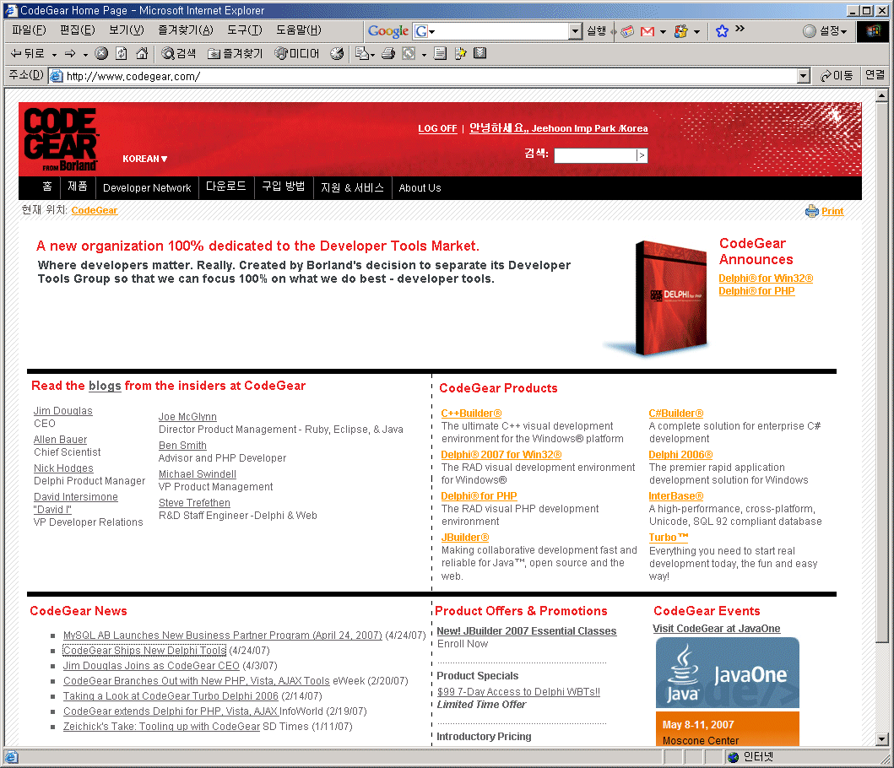Click the toolbar Print printer icon
Viewport: 894px width, 768px height.
coord(387,54)
